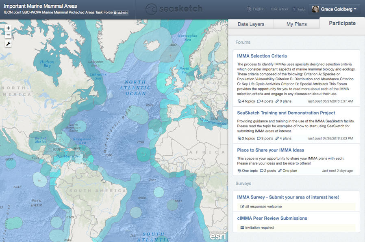Choose English language option
Image resolution: width=365 pixels, height=242 pixels.
[259, 9]
